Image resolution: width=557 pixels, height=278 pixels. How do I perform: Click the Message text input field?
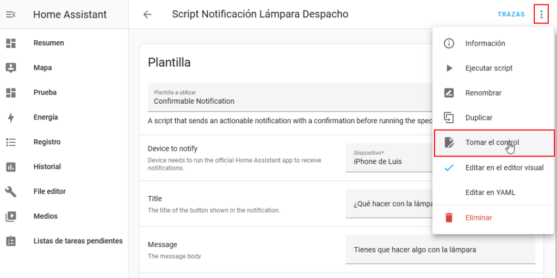coord(440,250)
